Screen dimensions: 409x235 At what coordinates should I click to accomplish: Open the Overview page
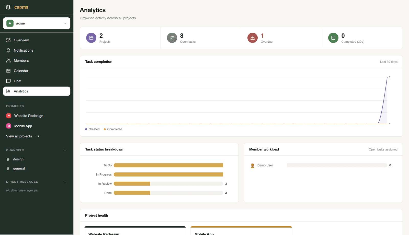37,40
